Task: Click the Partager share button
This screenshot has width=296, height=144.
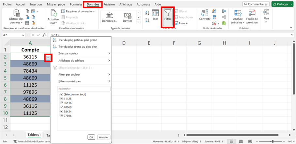Action: point(280,4)
